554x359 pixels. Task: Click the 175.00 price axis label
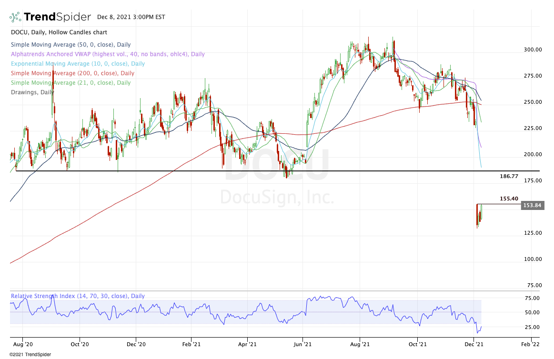tap(533, 180)
